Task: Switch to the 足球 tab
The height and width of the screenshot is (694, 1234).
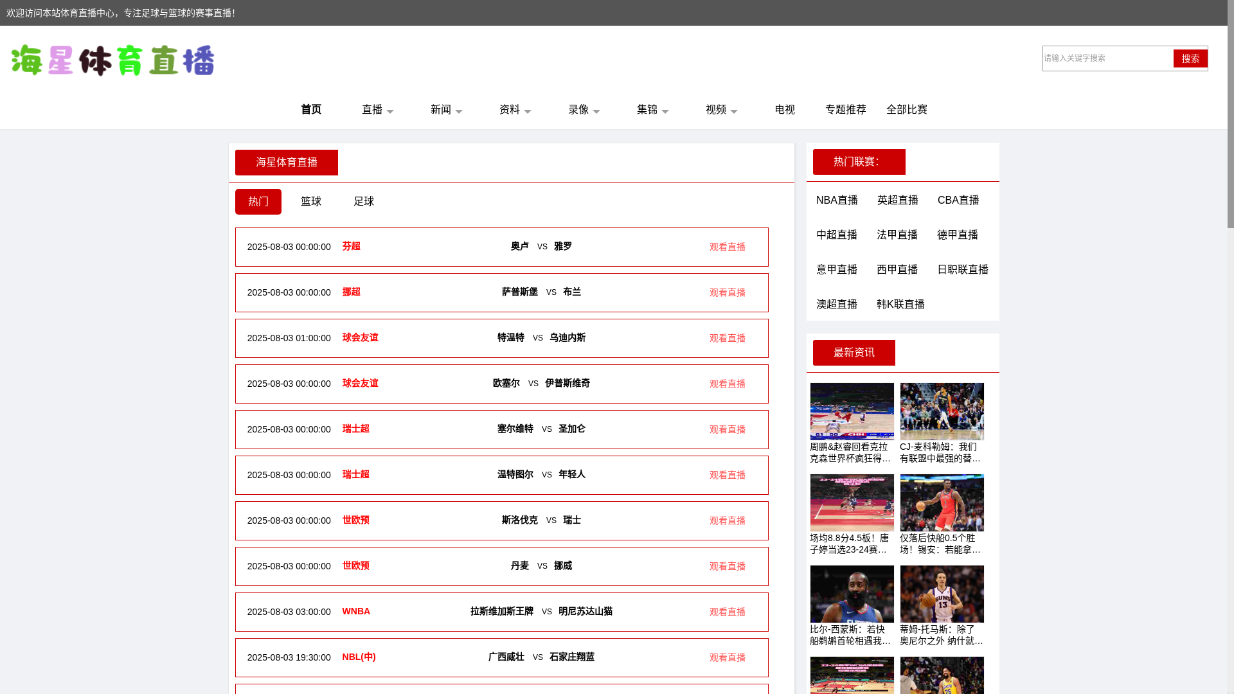Action: (x=364, y=202)
